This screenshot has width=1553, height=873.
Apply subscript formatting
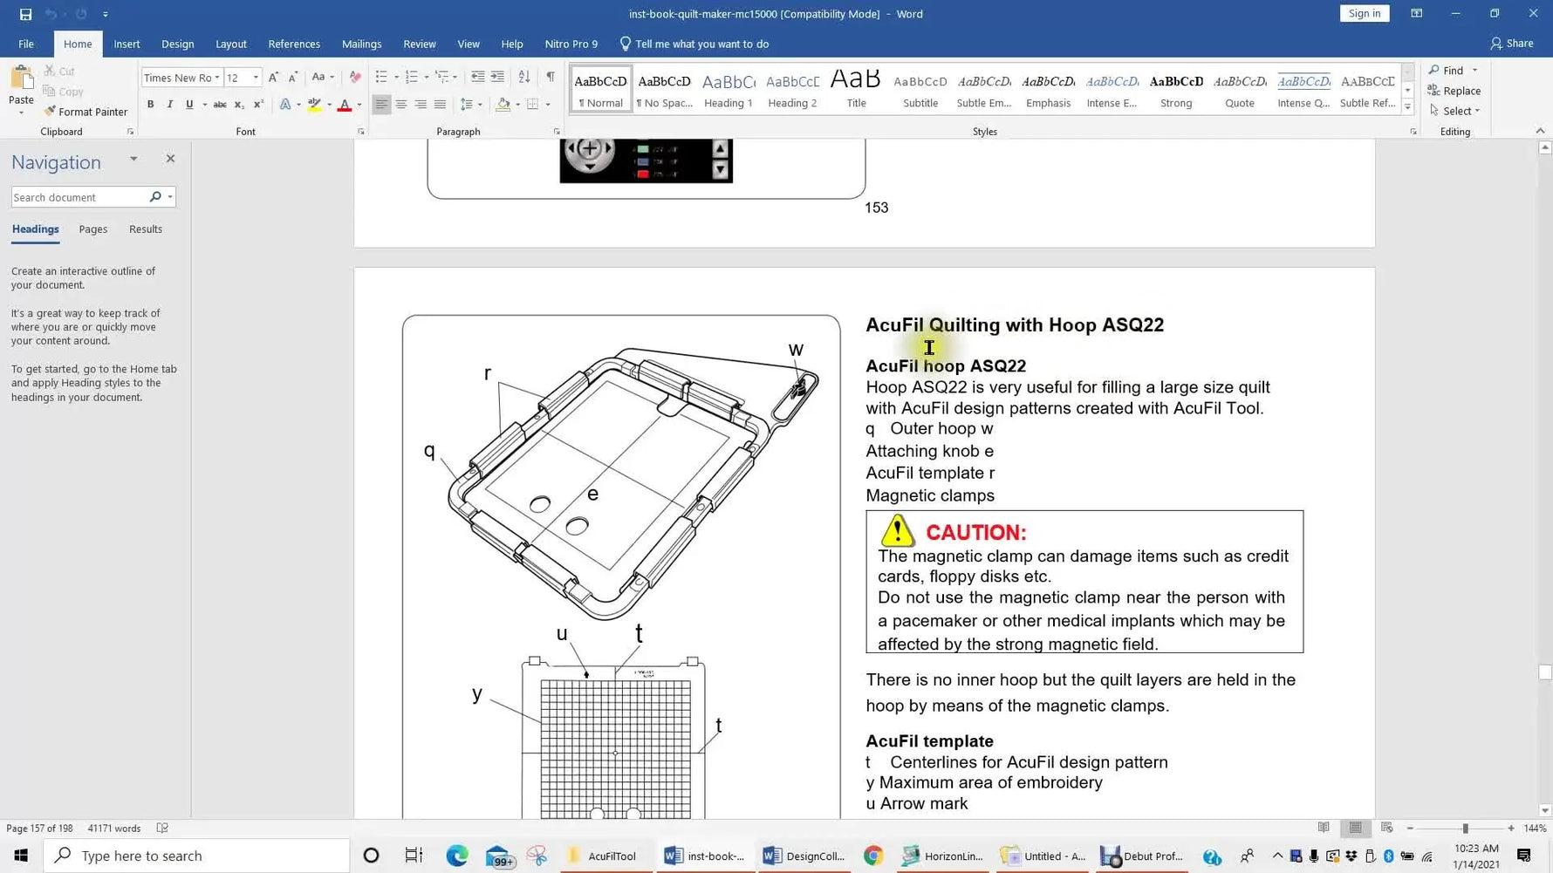239,105
